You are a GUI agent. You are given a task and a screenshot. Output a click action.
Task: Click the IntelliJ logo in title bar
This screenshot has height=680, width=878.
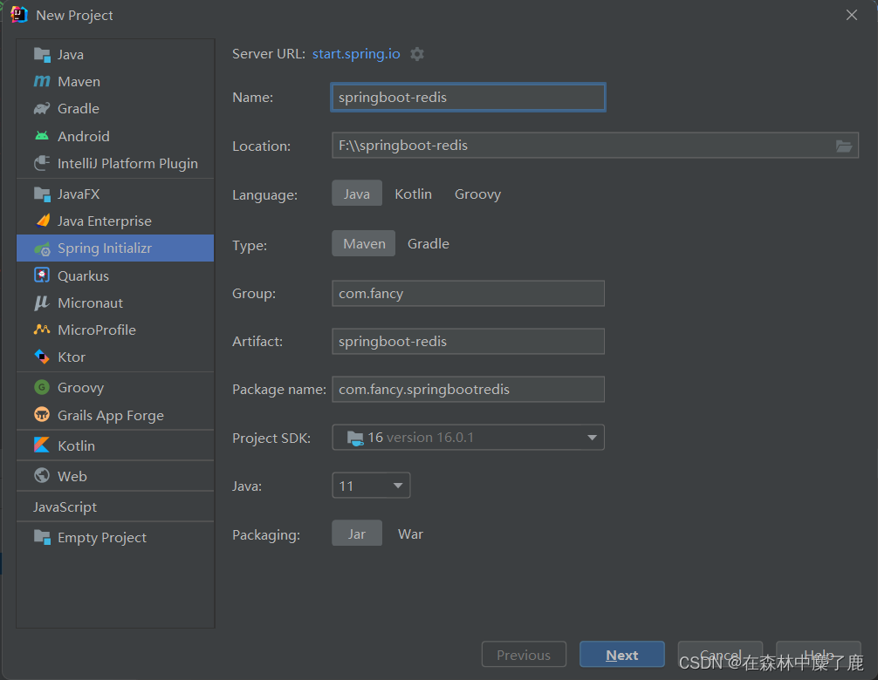[x=18, y=15]
